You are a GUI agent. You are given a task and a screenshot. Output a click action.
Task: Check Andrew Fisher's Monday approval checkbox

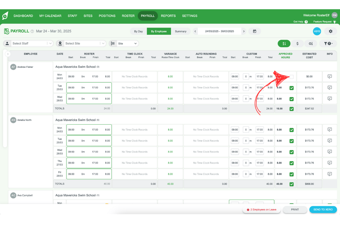[x=292, y=76]
